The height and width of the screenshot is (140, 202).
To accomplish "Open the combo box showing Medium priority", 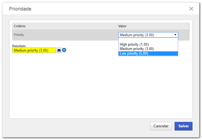I will [148, 35].
